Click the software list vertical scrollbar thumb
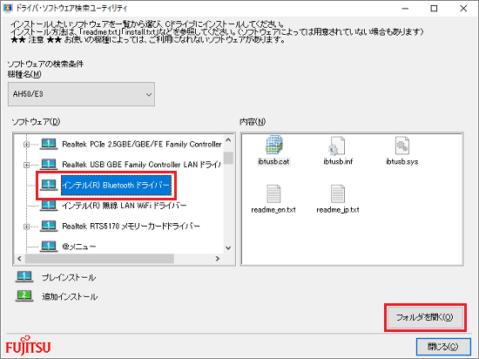Screen dimensions: 479x359 tap(228, 158)
